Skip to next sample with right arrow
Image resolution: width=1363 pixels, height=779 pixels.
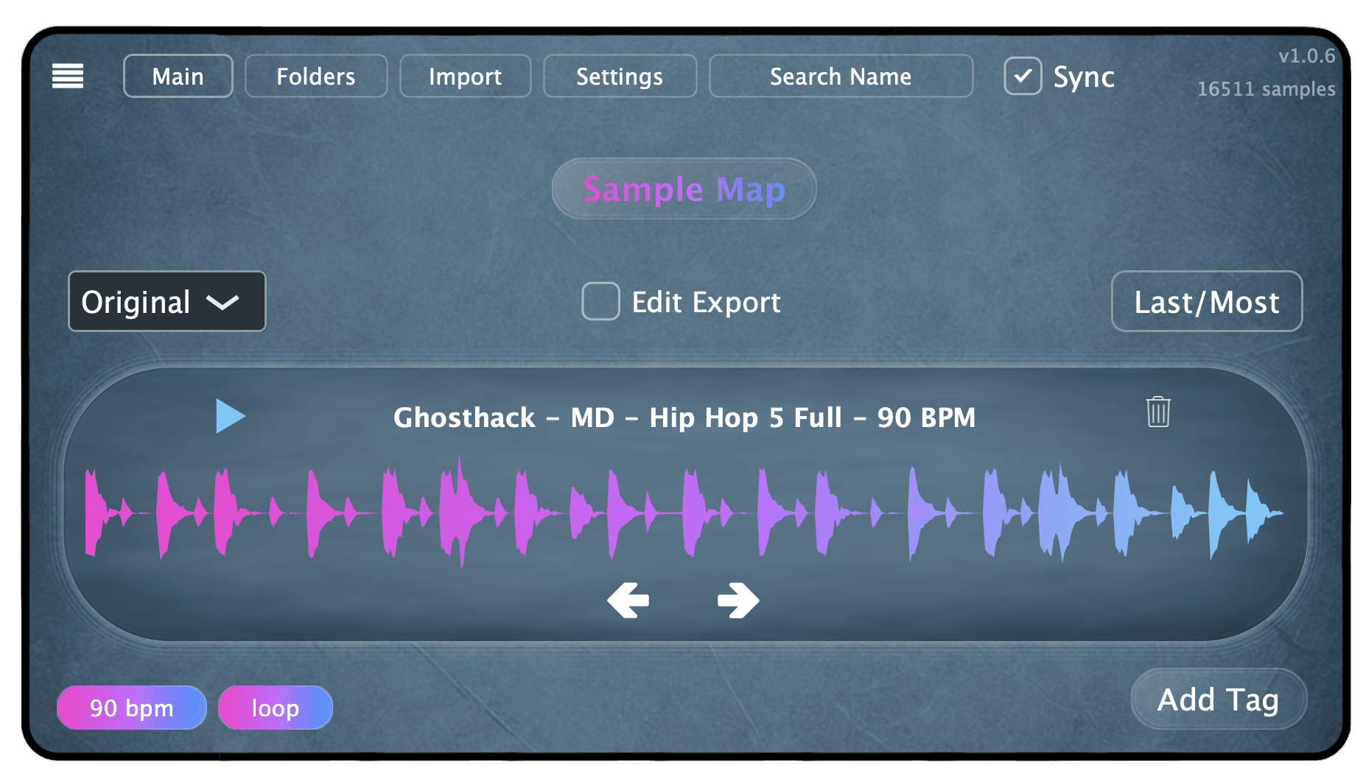click(x=737, y=600)
